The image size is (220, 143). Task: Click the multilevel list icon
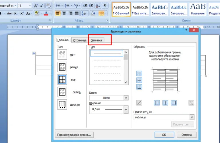point(76,6)
